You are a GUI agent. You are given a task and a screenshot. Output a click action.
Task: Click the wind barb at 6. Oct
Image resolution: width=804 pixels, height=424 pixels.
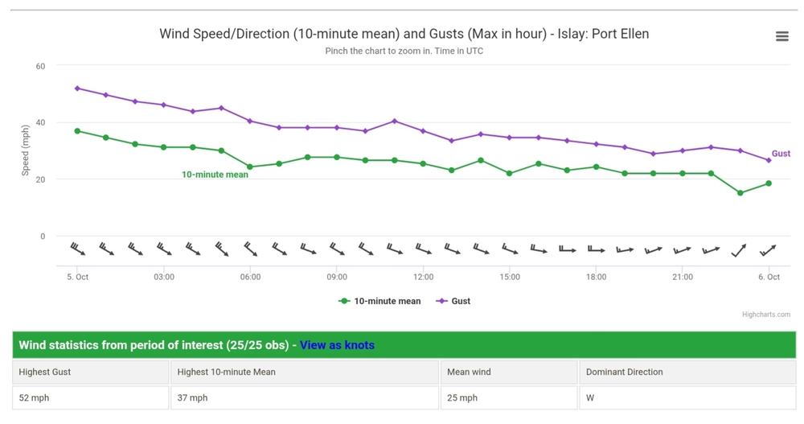769,250
